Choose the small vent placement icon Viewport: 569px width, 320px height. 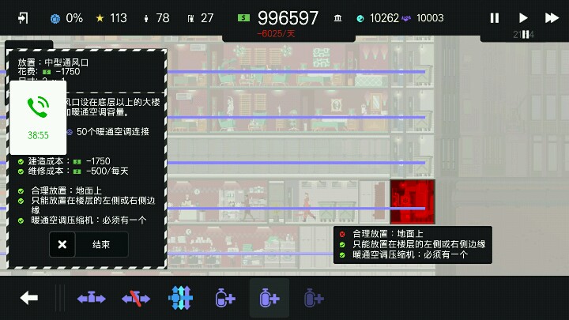225,298
